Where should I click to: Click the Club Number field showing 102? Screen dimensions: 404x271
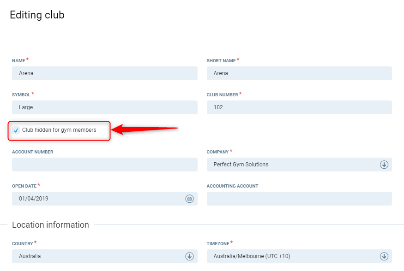(x=299, y=107)
